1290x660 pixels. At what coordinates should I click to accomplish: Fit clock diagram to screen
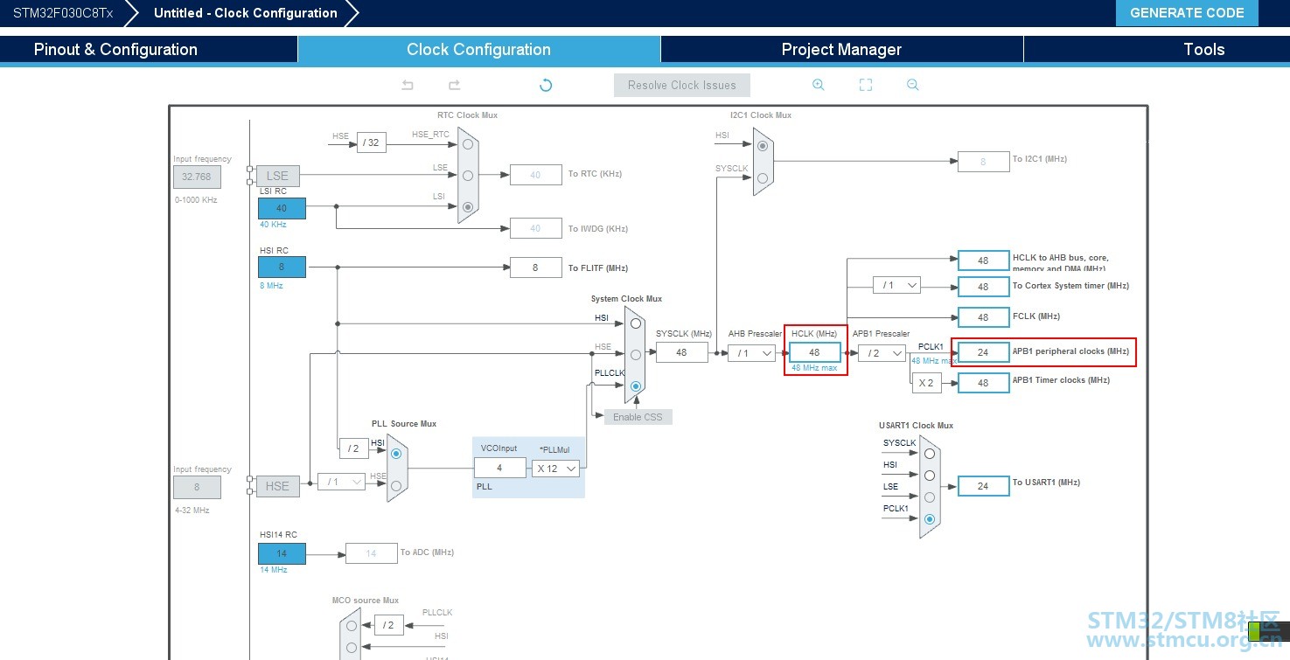(866, 85)
